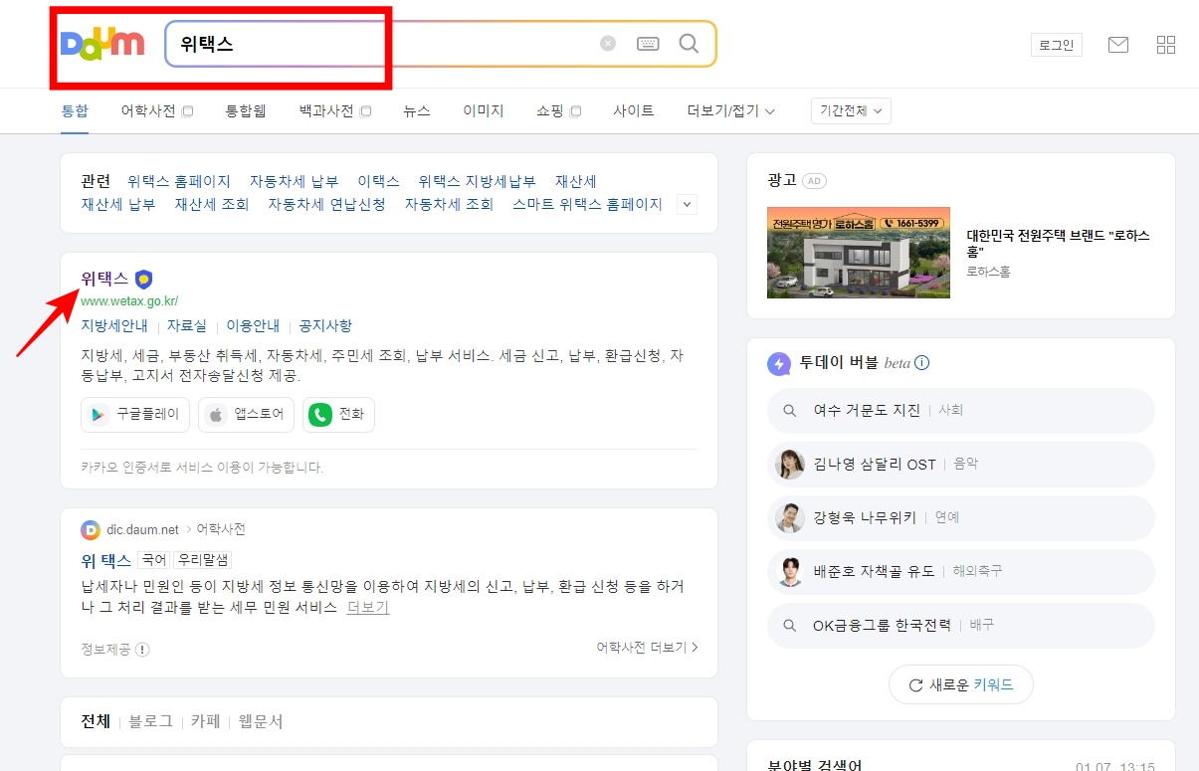Select trending keyword 김나영 삼달리 OST
This screenshot has height=771, width=1199.
pos(961,464)
